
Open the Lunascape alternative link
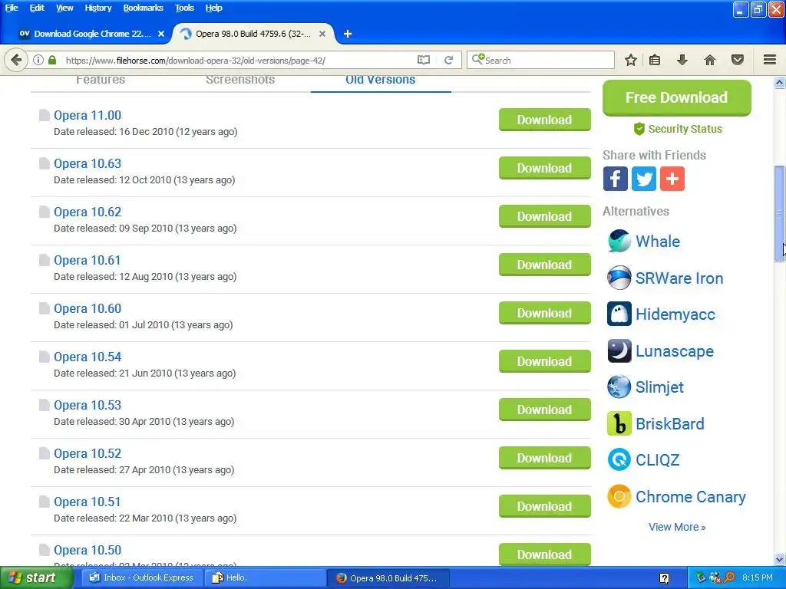click(x=674, y=351)
